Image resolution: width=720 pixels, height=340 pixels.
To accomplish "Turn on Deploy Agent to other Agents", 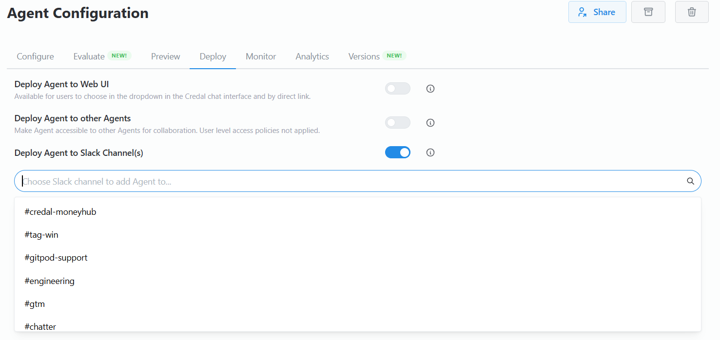I will coord(397,123).
